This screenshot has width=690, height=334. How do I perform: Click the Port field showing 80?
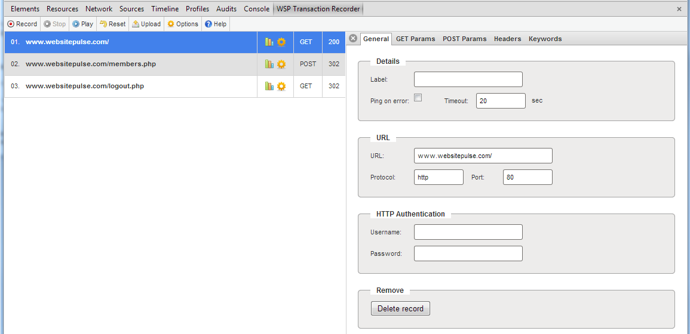pyautogui.click(x=528, y=177)
